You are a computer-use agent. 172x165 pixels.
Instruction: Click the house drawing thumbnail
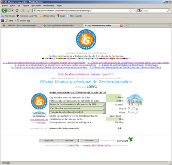tap(134, 100)
